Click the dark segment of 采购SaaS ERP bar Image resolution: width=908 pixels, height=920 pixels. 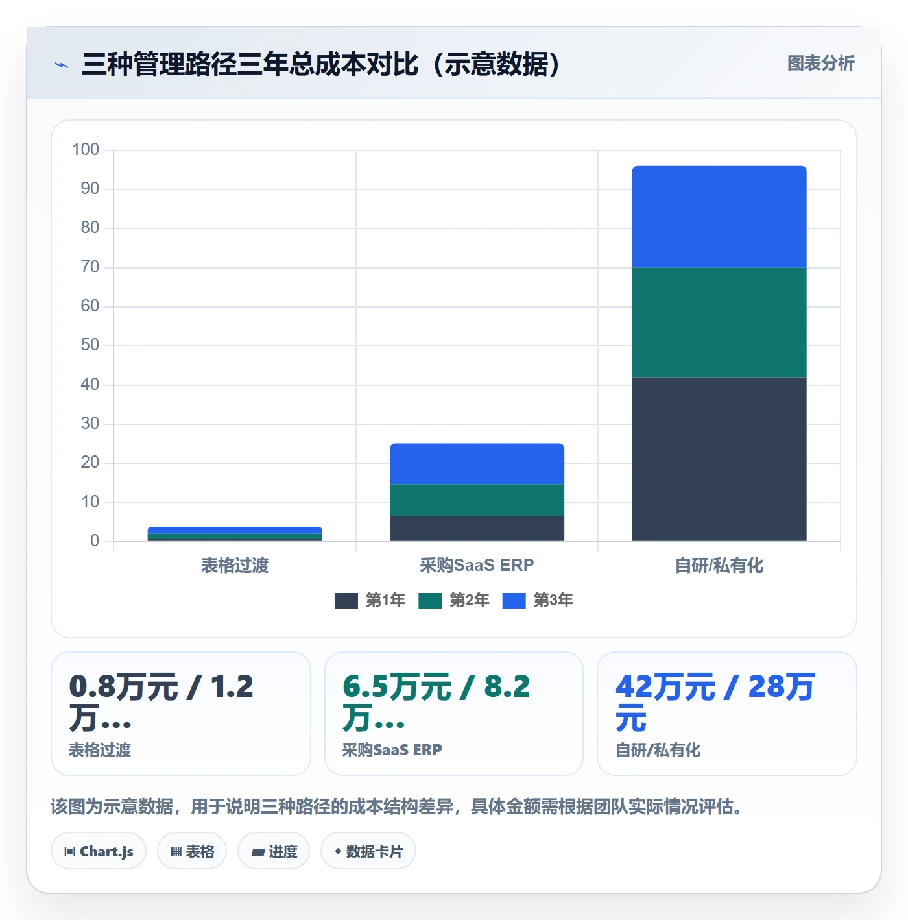tap(477, 529)
